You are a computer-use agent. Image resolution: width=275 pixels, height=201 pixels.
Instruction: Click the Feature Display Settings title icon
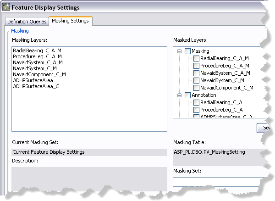tap(5, 7)
